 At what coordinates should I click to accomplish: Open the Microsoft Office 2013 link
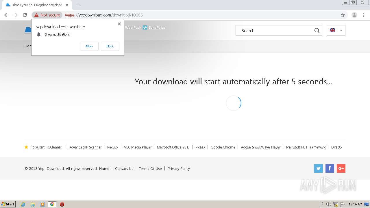pos(173,147)
